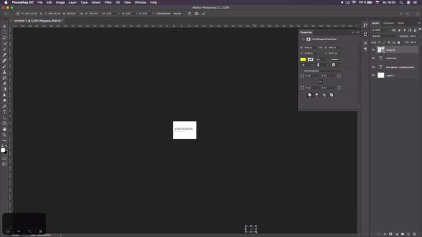Open the File menu
This screenshot has height=237, width=422.
[40, 3]
